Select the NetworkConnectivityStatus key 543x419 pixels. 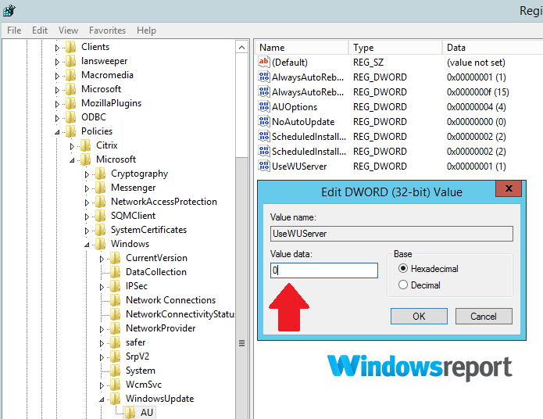click(180, 314)
